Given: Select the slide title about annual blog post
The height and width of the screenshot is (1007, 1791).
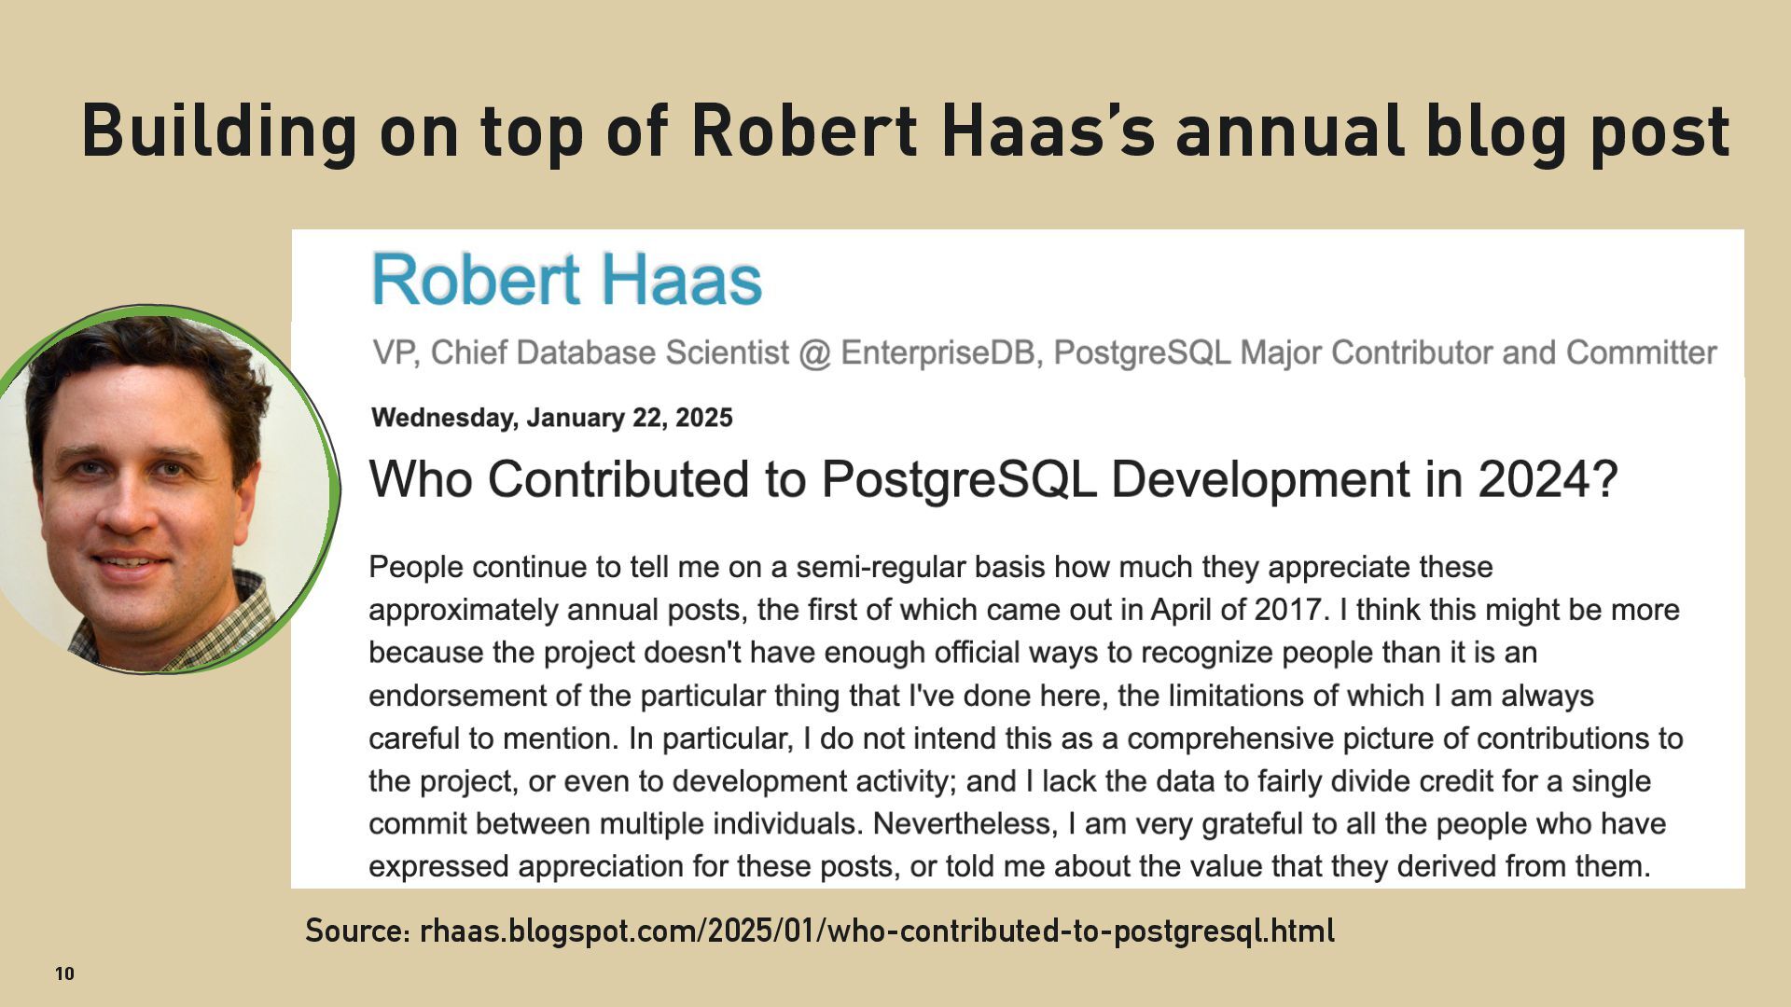Looking at the screenshot, I should click(x=906, y=129).
